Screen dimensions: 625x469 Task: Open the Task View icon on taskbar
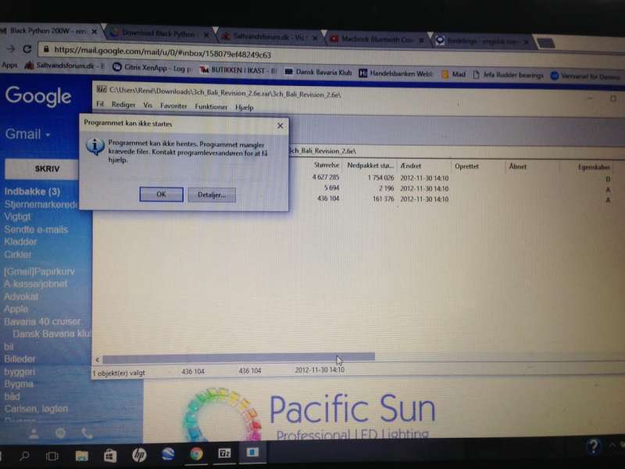52,455
